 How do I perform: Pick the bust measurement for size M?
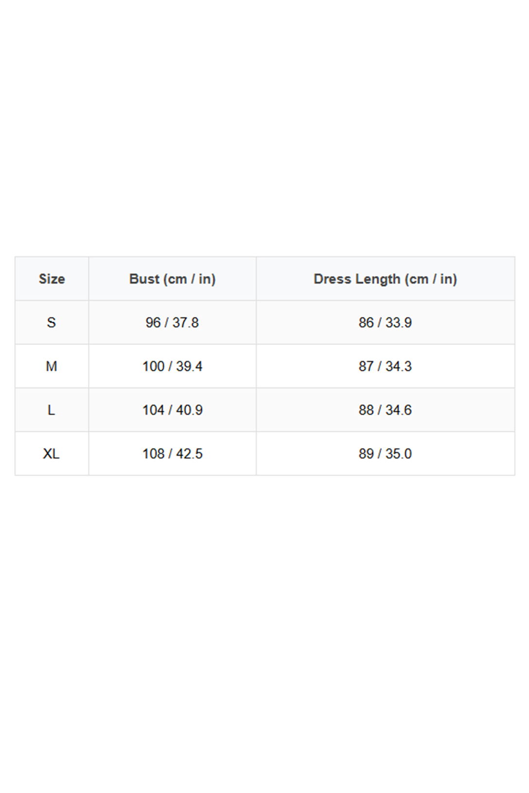[172, 366]
